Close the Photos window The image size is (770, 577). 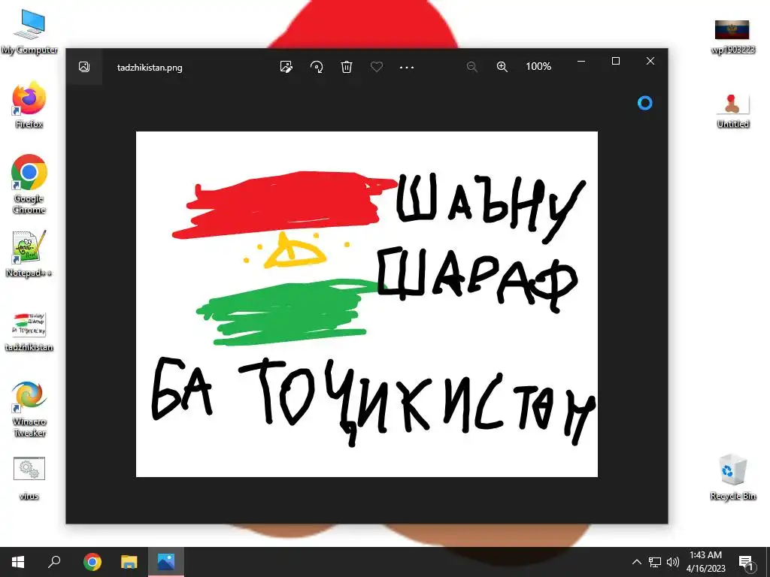[x=650, y=62]
